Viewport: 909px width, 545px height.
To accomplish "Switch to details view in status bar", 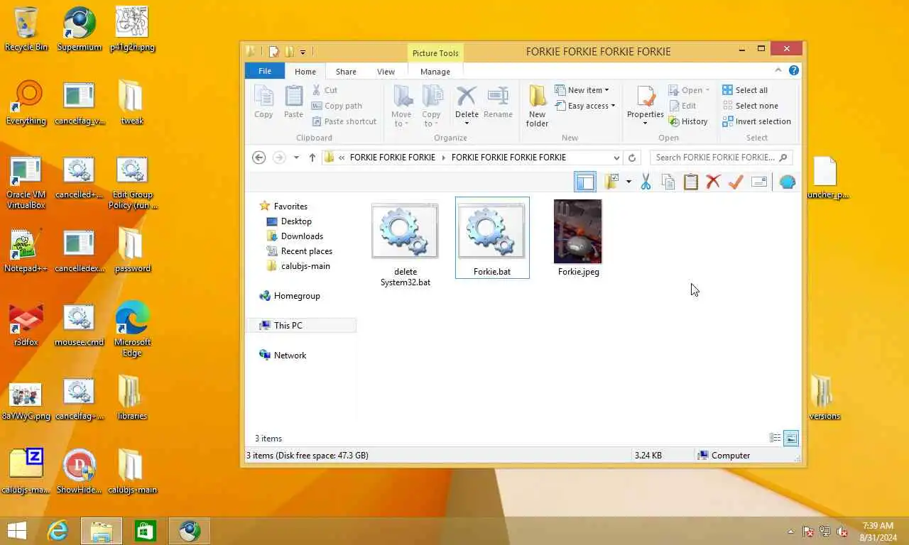I will 775,439.
